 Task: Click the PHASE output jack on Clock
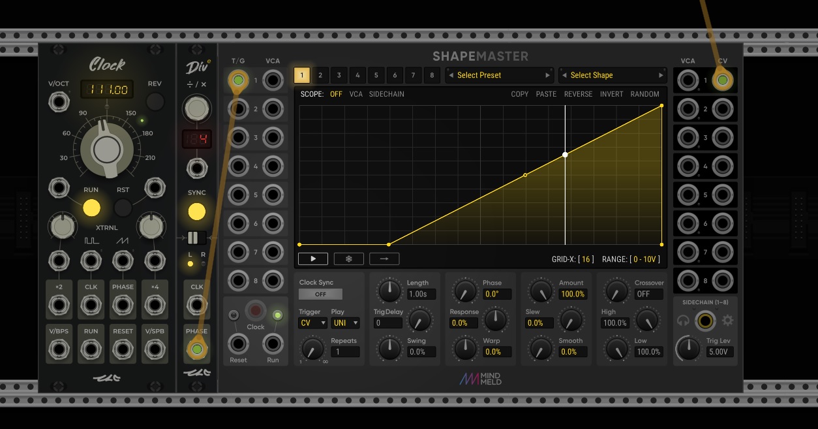(x=123, y=306)
